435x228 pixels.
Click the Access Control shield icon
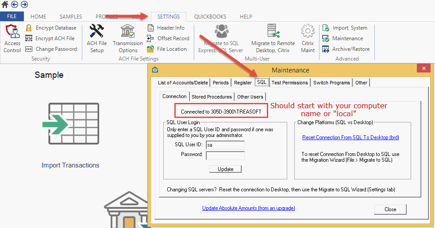pos(12,31)
